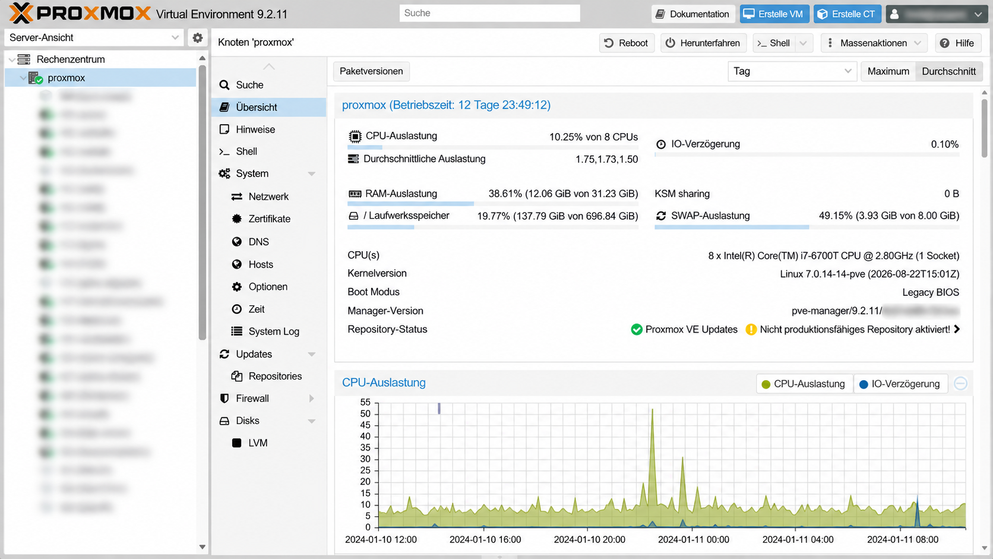Click the Proxmox logo icon
This screenshot has height=559, width=993.
point(21,13)
